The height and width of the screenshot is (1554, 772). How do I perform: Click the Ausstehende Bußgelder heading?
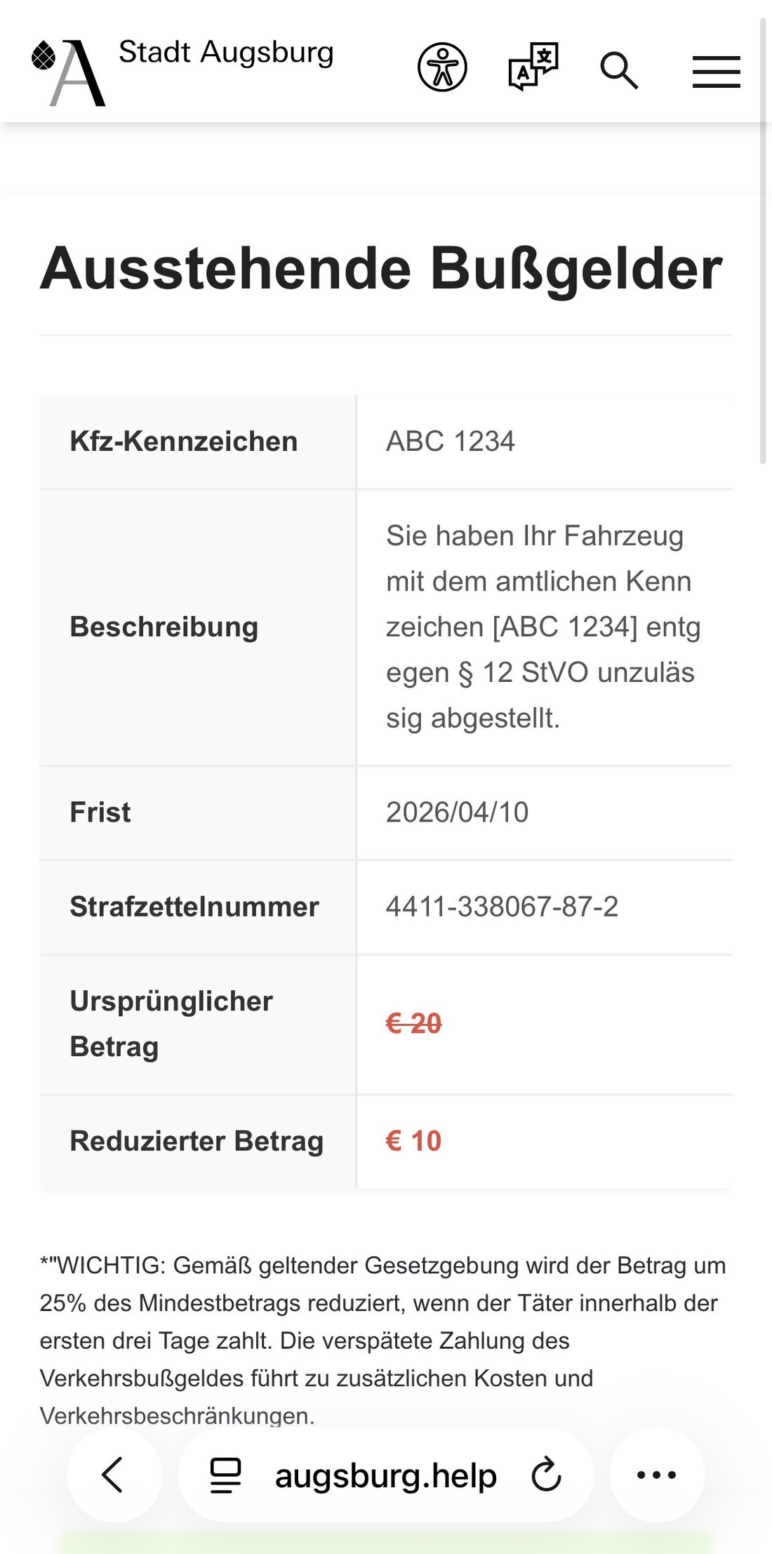(x=381, y=268)
